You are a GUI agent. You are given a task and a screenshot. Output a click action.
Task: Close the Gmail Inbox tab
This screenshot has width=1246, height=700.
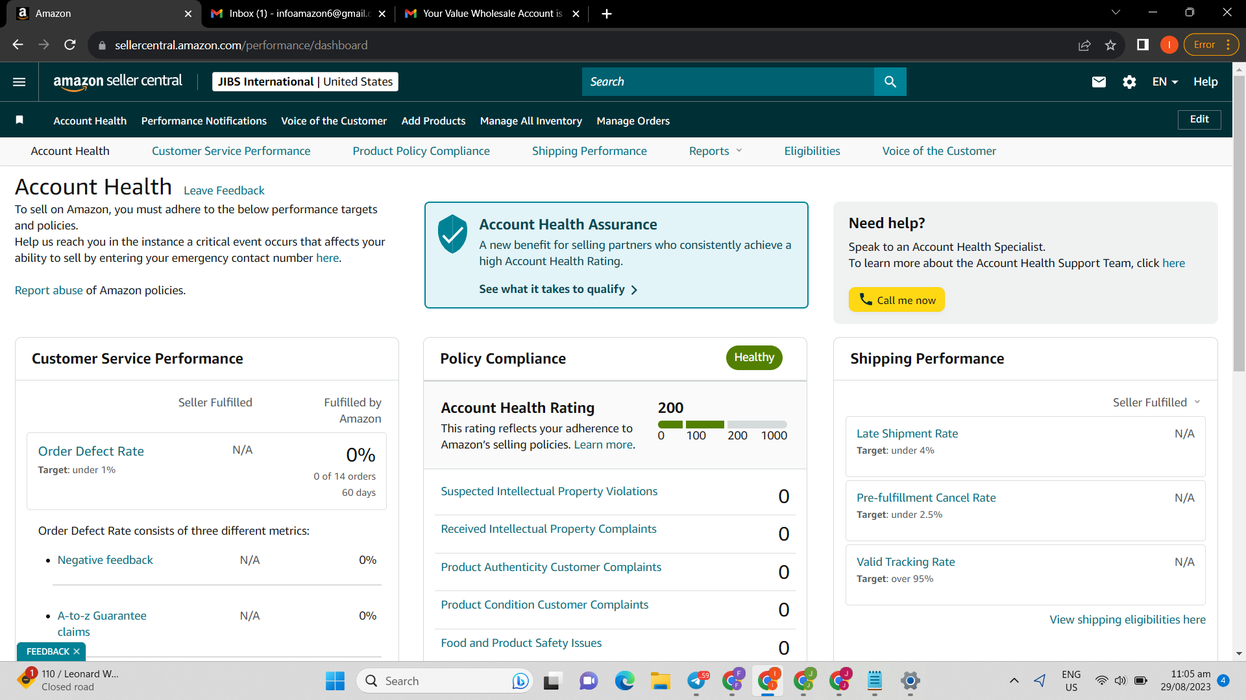pyautogui.click(x=382, y=14)
